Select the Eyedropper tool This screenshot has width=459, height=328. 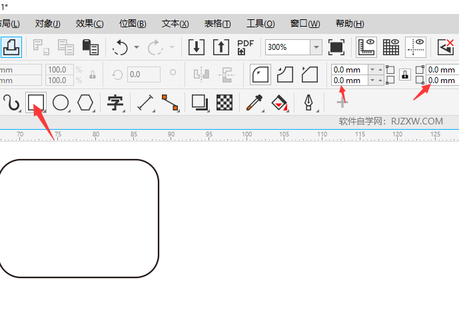pos(254,102)
